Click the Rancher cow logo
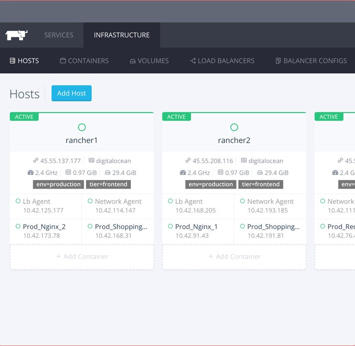 [16, 35]
